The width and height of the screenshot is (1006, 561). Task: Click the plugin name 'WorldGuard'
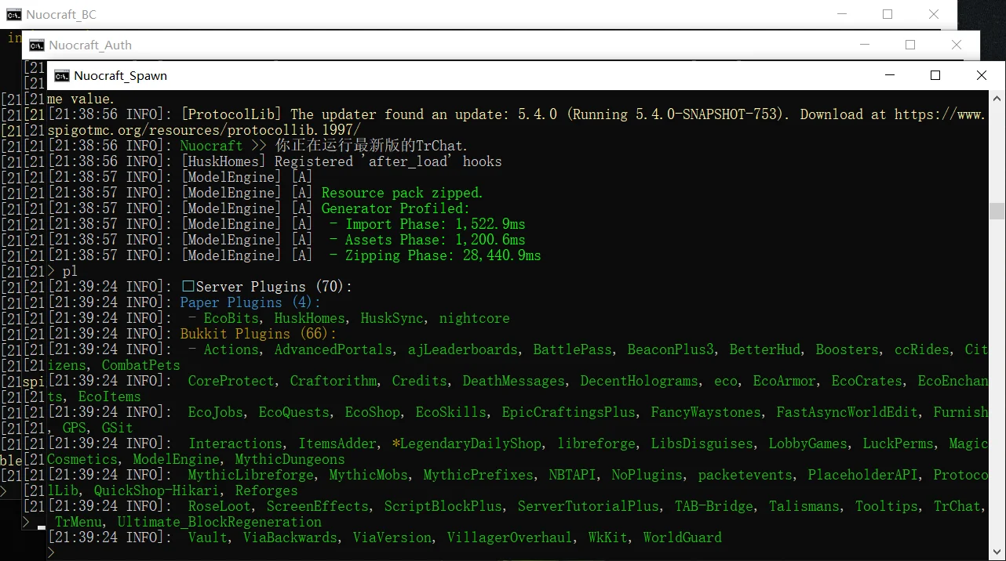683,537
